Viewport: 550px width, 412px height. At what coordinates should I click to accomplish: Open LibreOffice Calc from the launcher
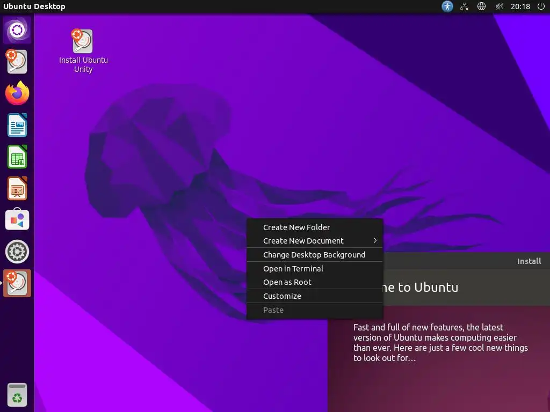17,157
